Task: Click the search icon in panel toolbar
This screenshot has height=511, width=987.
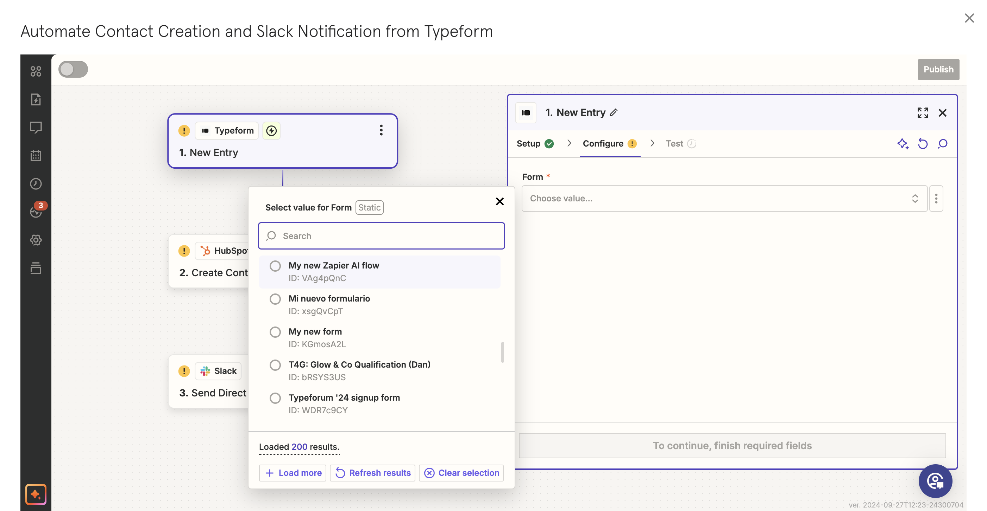Action: click(x=943, y=144)
